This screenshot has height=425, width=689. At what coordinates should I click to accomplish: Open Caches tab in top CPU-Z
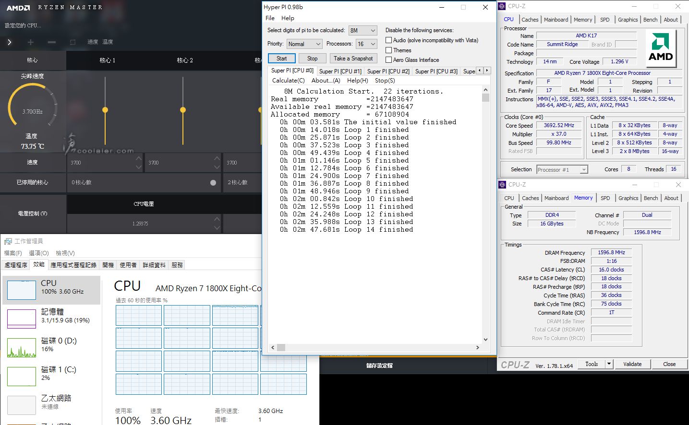530,20
